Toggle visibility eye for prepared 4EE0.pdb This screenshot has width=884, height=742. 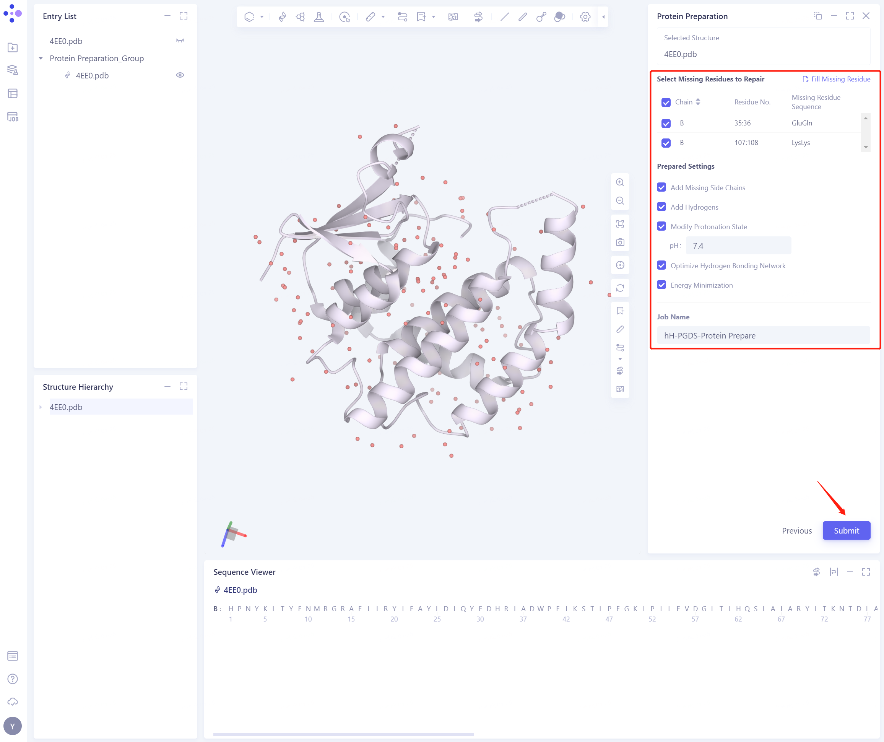(x=180, y=75)
